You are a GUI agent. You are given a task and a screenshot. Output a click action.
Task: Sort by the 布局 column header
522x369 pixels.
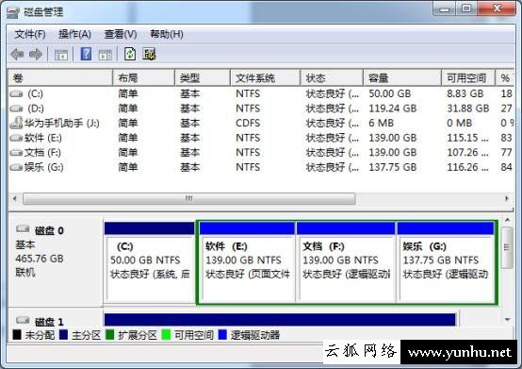(144, 78)
